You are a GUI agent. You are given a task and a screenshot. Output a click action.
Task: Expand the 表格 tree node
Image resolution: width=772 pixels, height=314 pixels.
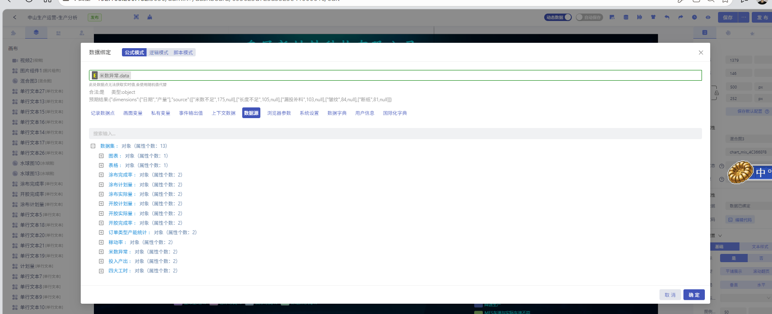point(101,165)
